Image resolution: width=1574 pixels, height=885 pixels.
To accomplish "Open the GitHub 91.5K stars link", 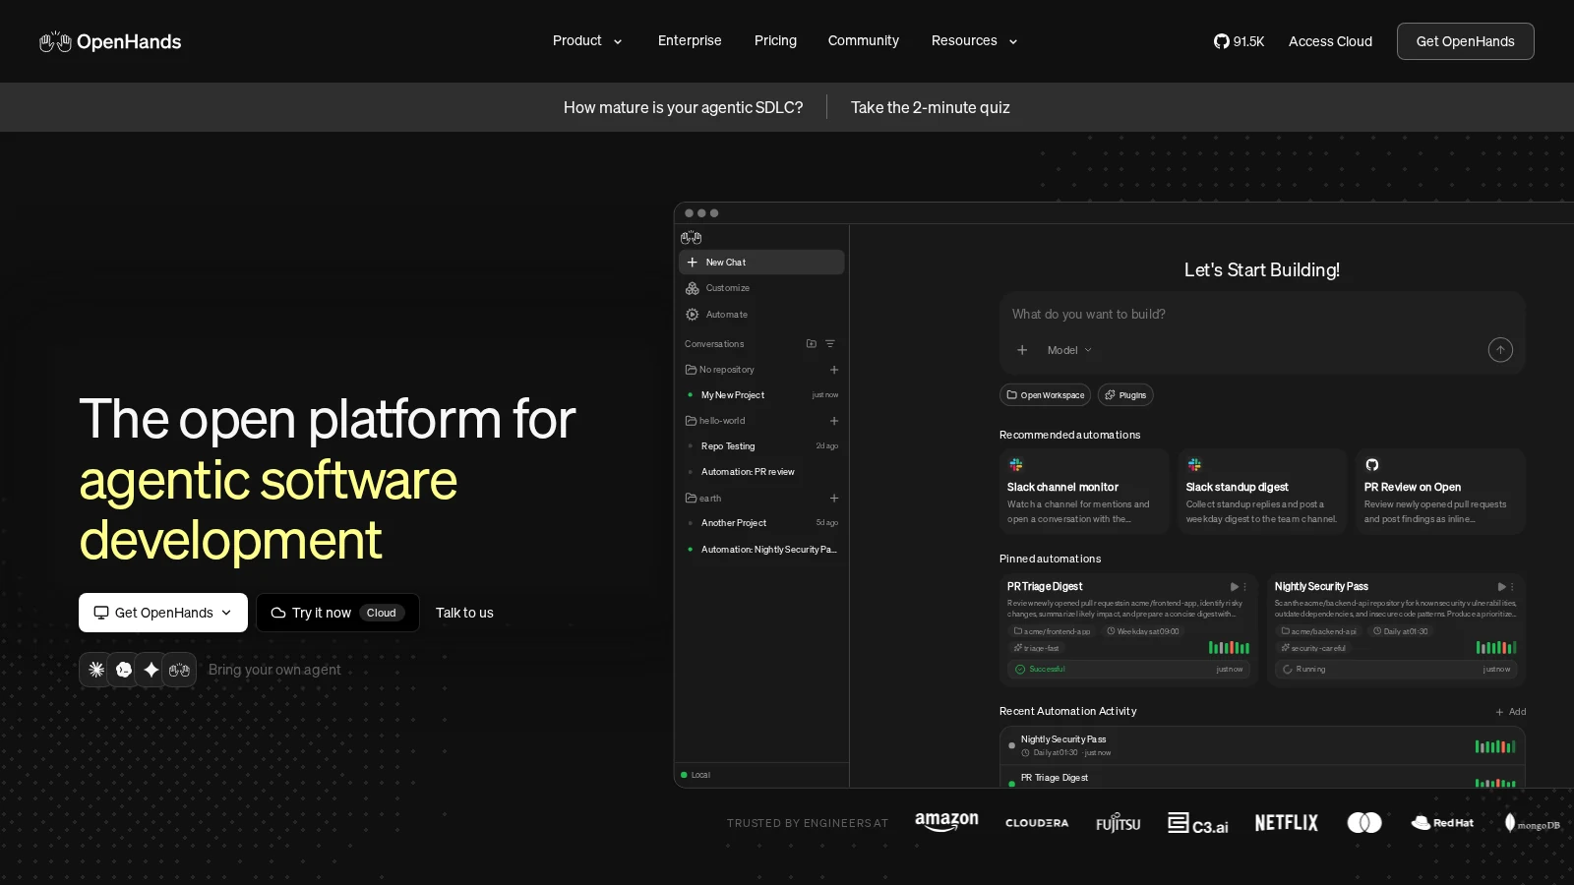I will pos(1239,41).
